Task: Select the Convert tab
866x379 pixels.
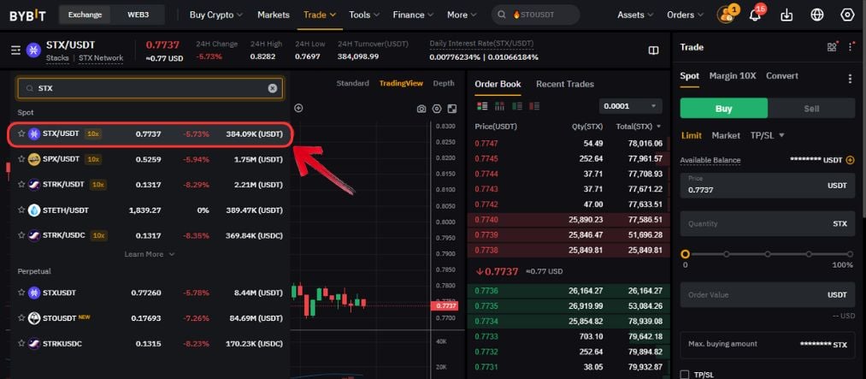Action: pos(782,75)
